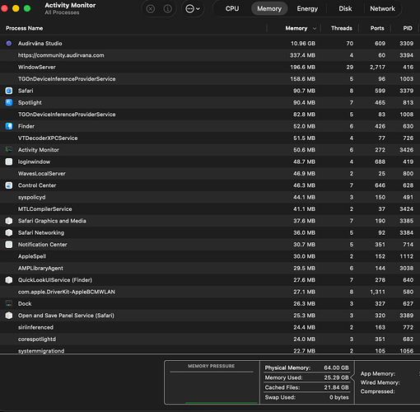
Task: Click the Finder face icon
Action: [x=9, y=126]
